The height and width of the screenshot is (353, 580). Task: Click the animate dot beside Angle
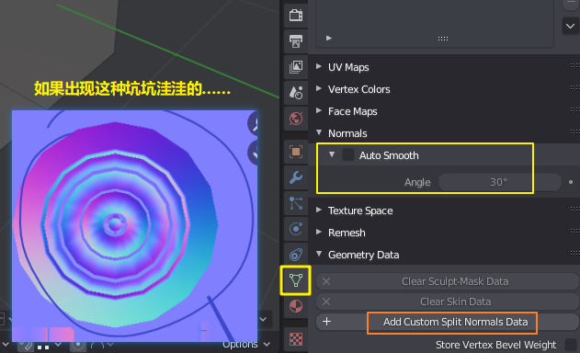tap(571, 182)
